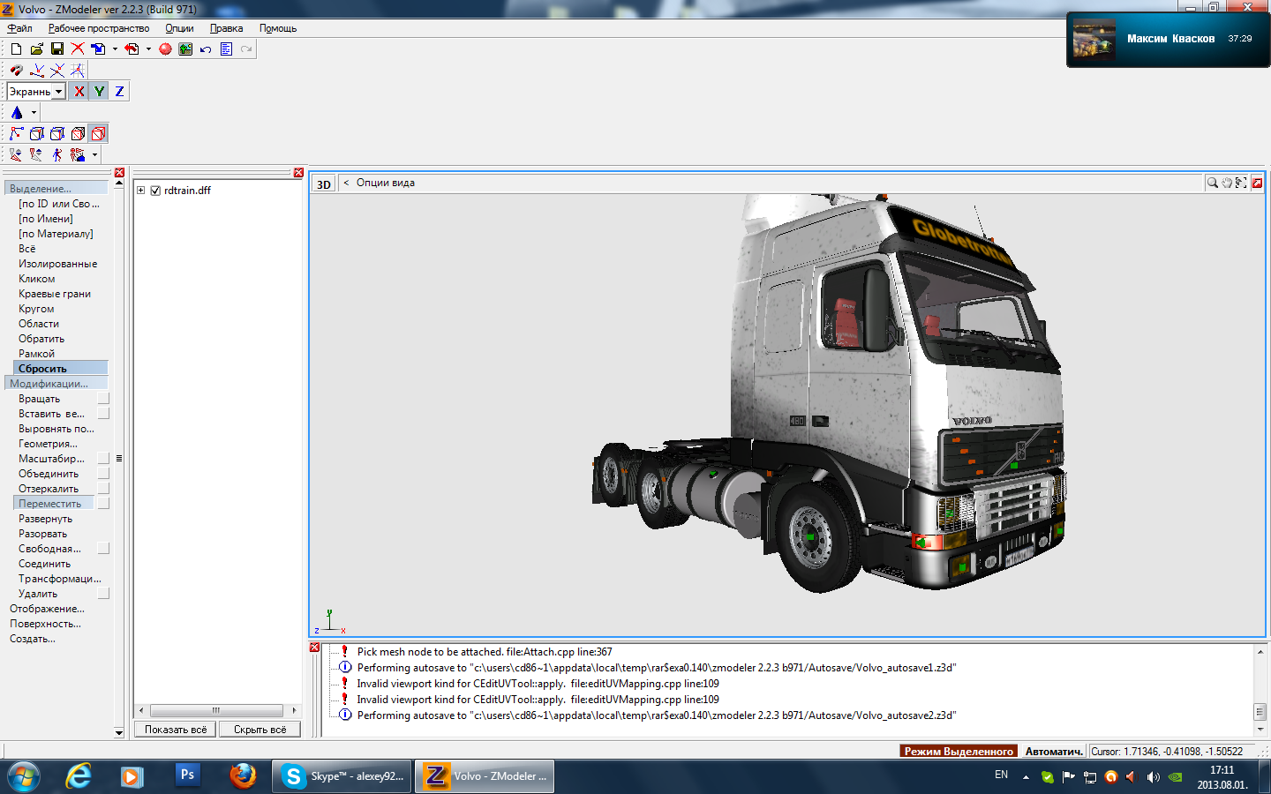The height and width of the screenshot is (794, 1271).
Task: Open the Опции menu
Action: click(179, 28)
